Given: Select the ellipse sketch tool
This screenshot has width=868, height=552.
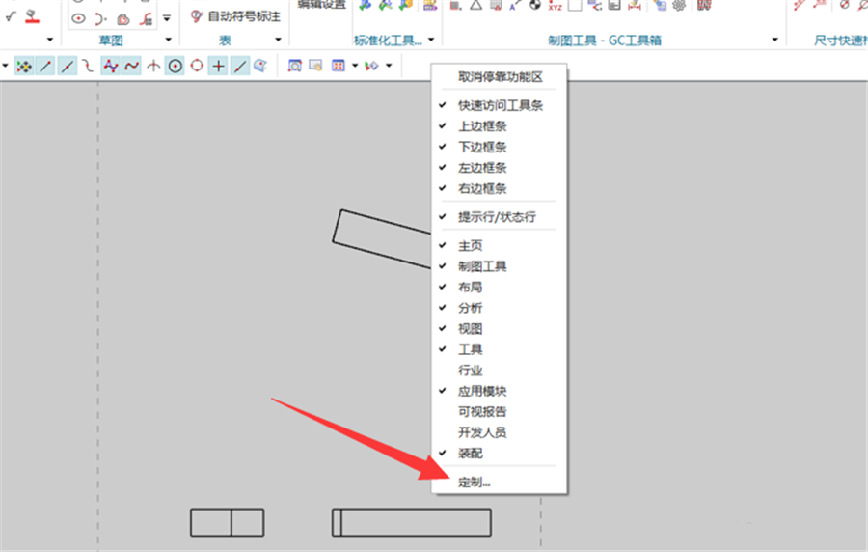Looking at the screenshot, I should pyautogui.click(x=79, y=19).
